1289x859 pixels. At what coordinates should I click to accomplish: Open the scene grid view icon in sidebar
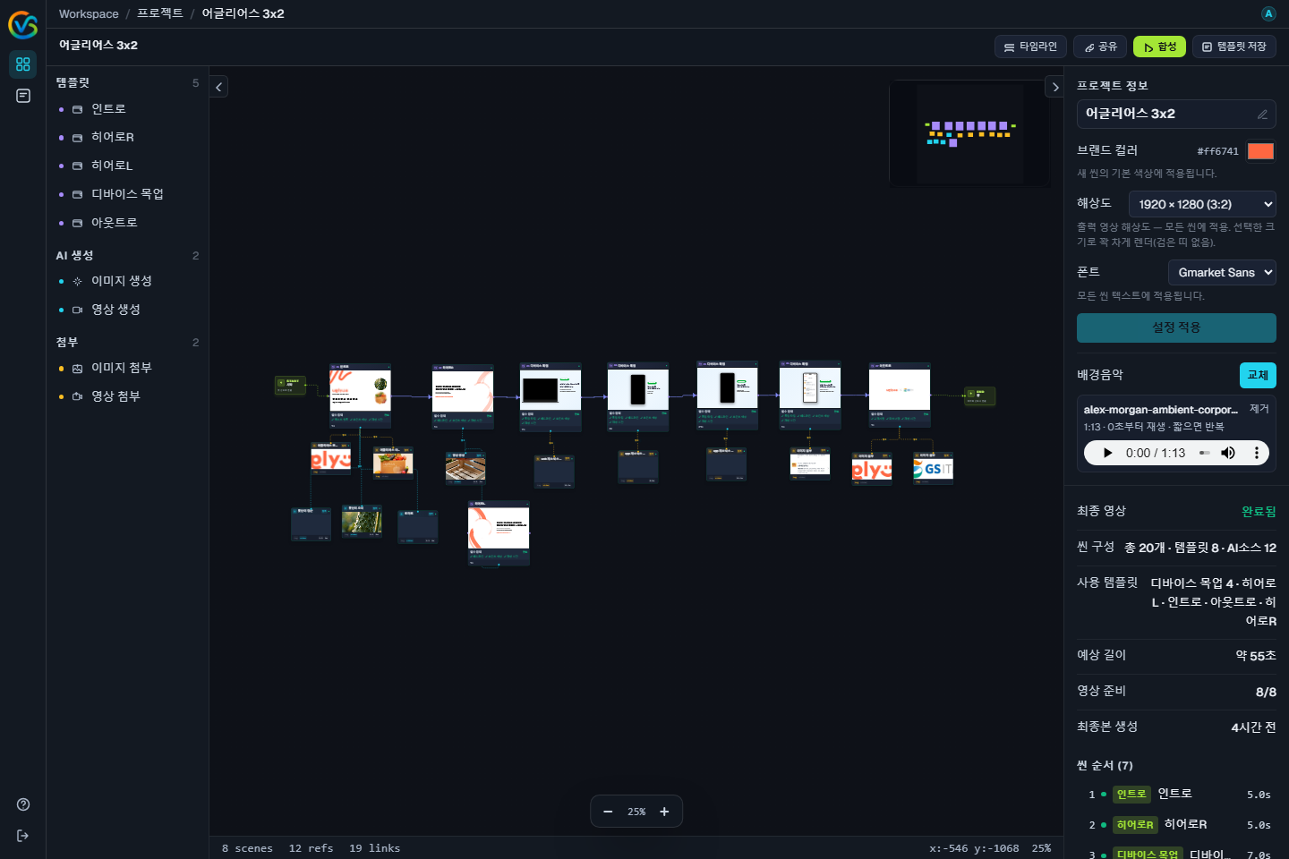[x=23, y=64]
